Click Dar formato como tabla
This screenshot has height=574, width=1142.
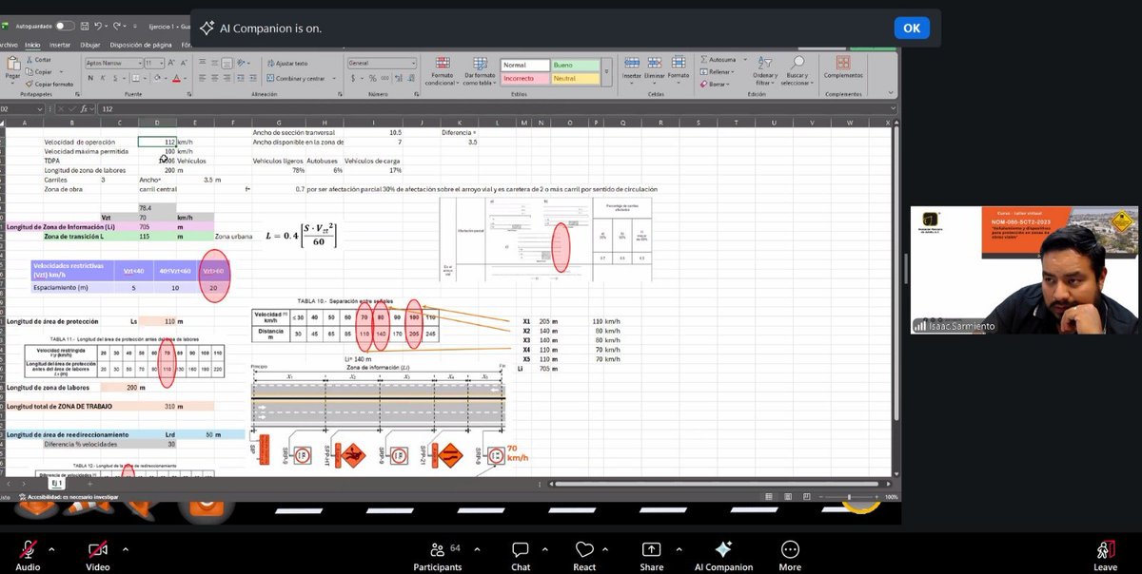(482, 70)
